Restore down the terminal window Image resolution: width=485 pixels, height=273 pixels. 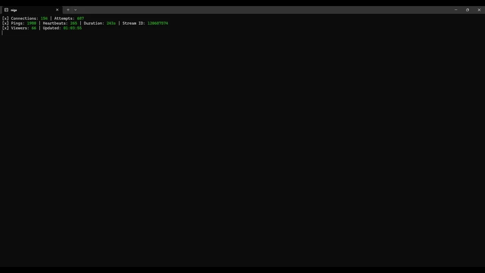pyautogui.click(x=468, y=10)
